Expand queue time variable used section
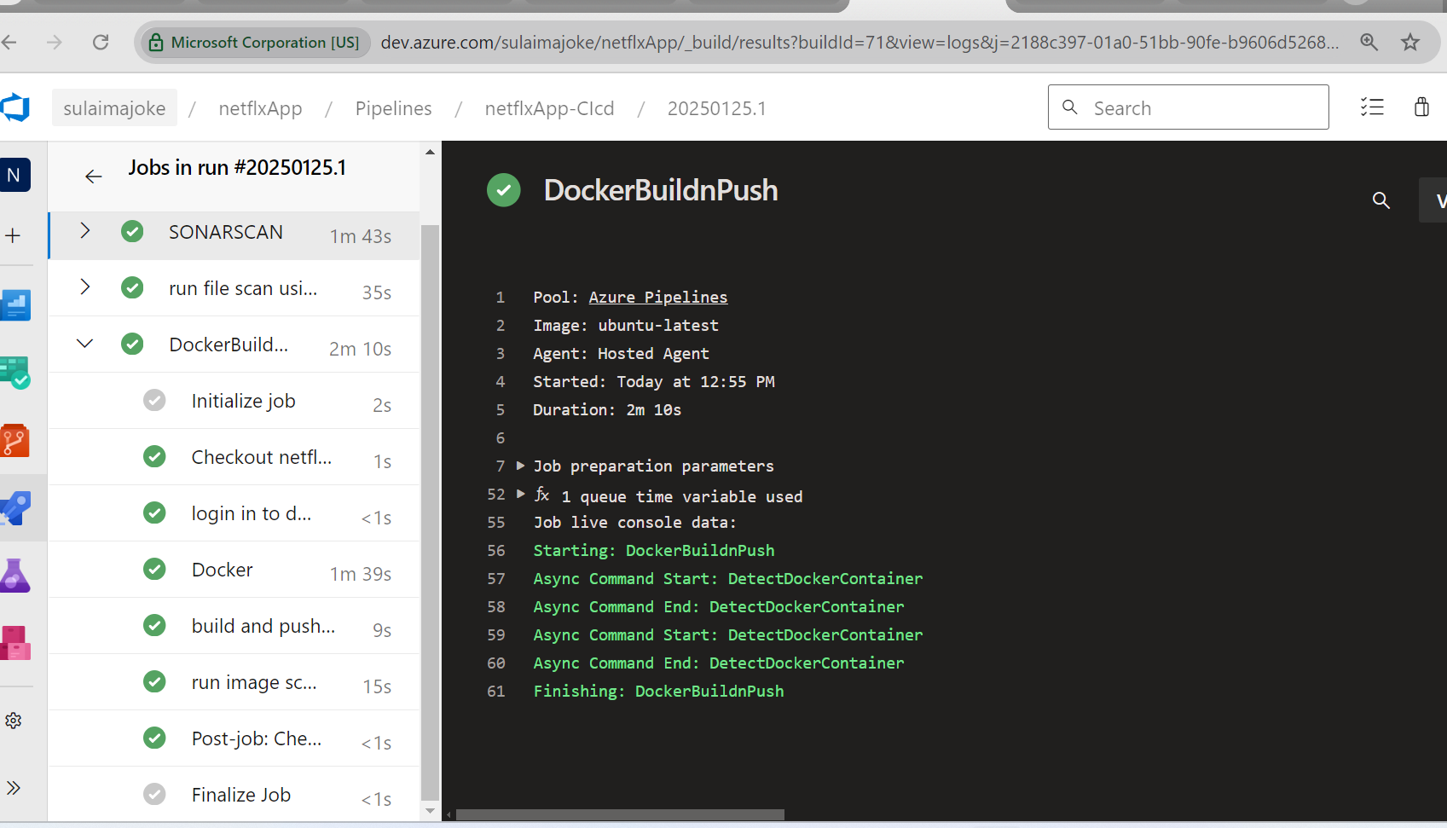 pos(520,494)
